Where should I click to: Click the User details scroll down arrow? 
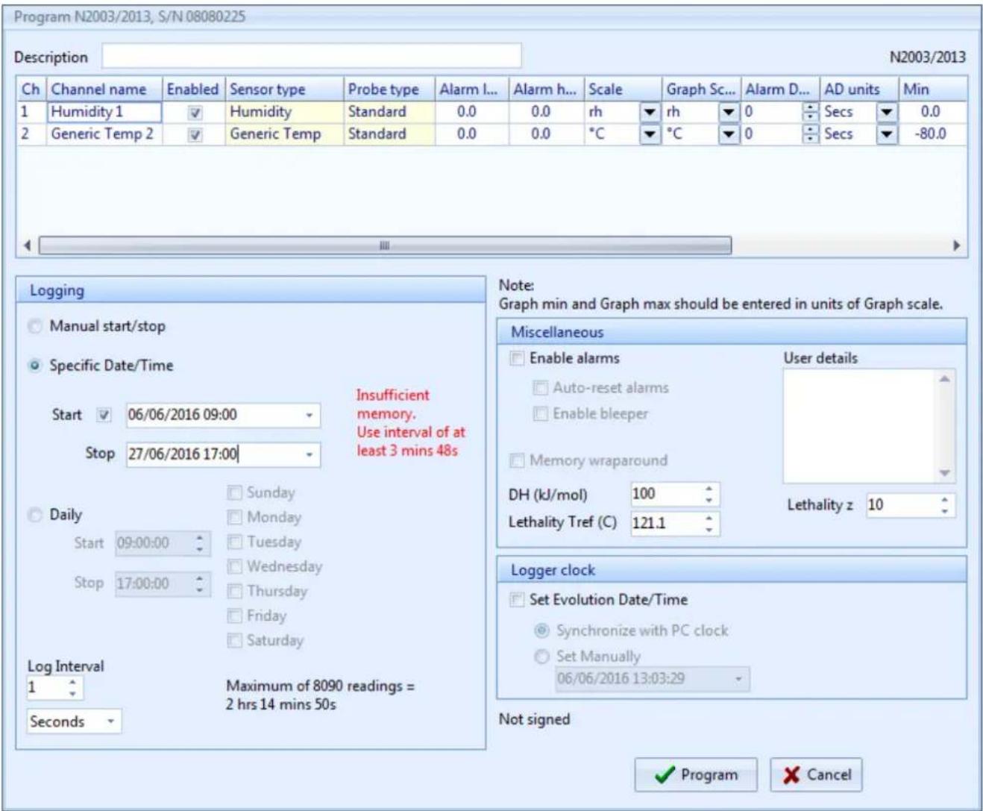[945, 474]
